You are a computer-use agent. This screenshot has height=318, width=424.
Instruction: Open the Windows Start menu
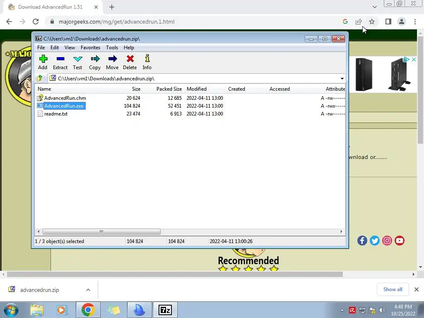[x=11, y=310]
